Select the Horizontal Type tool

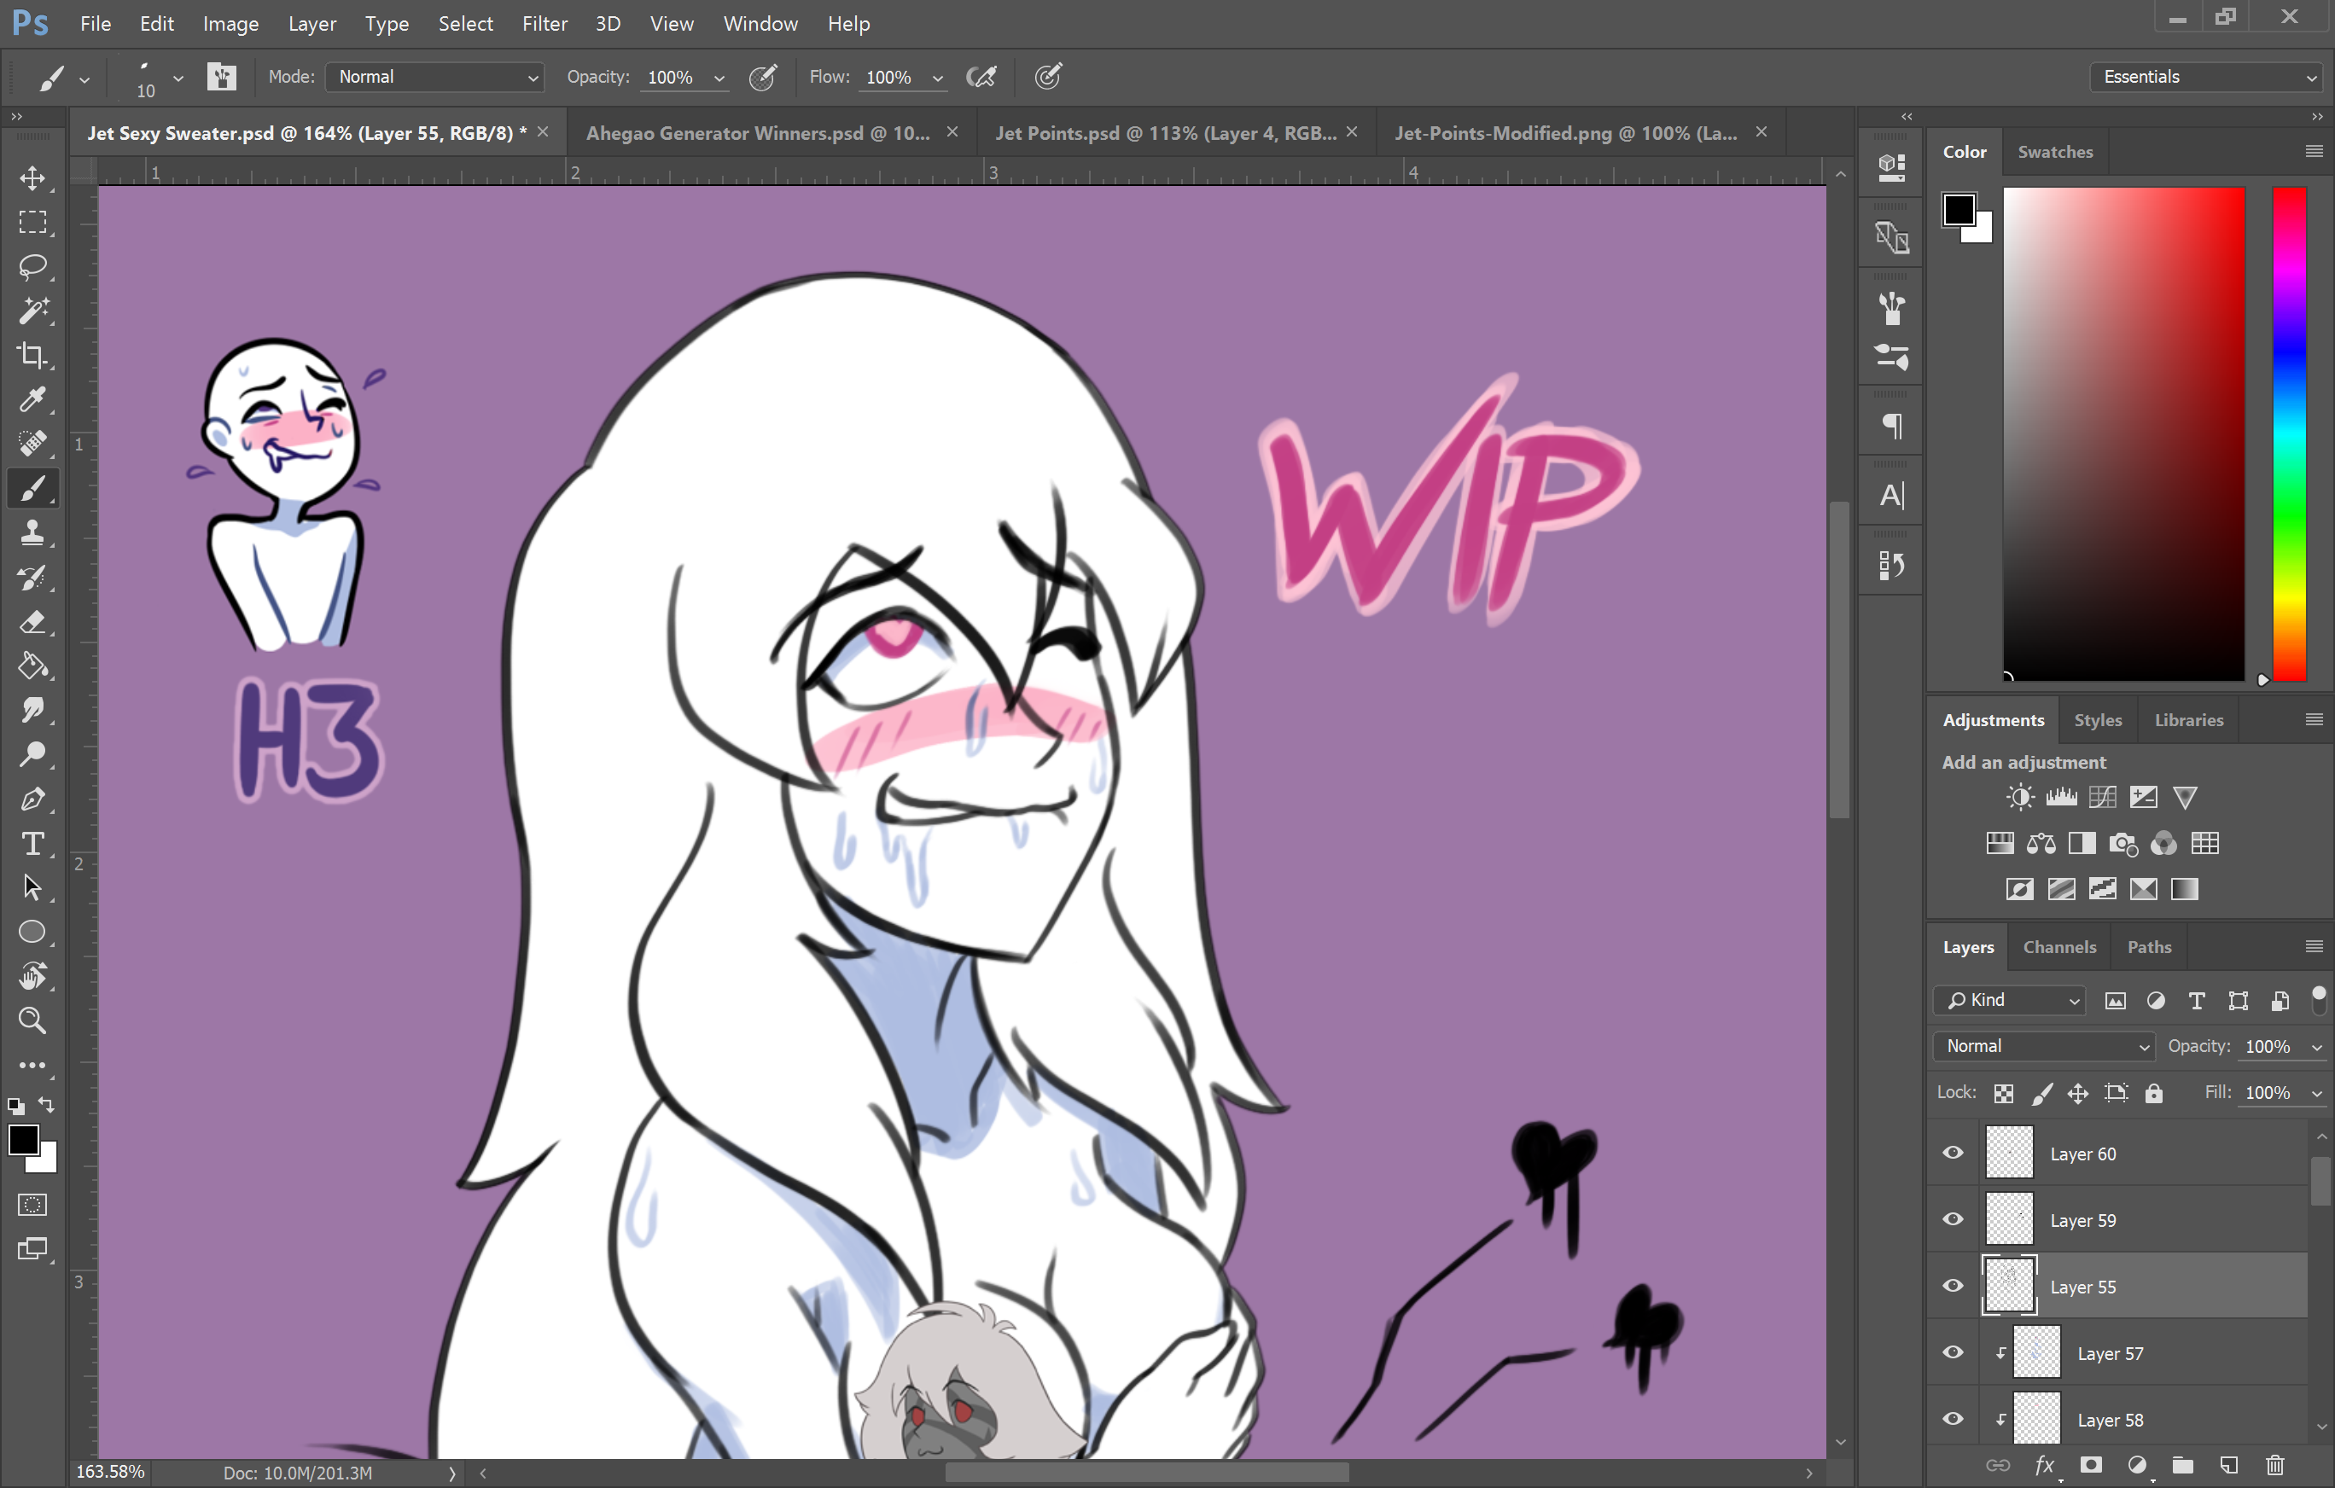click(33, 843)
